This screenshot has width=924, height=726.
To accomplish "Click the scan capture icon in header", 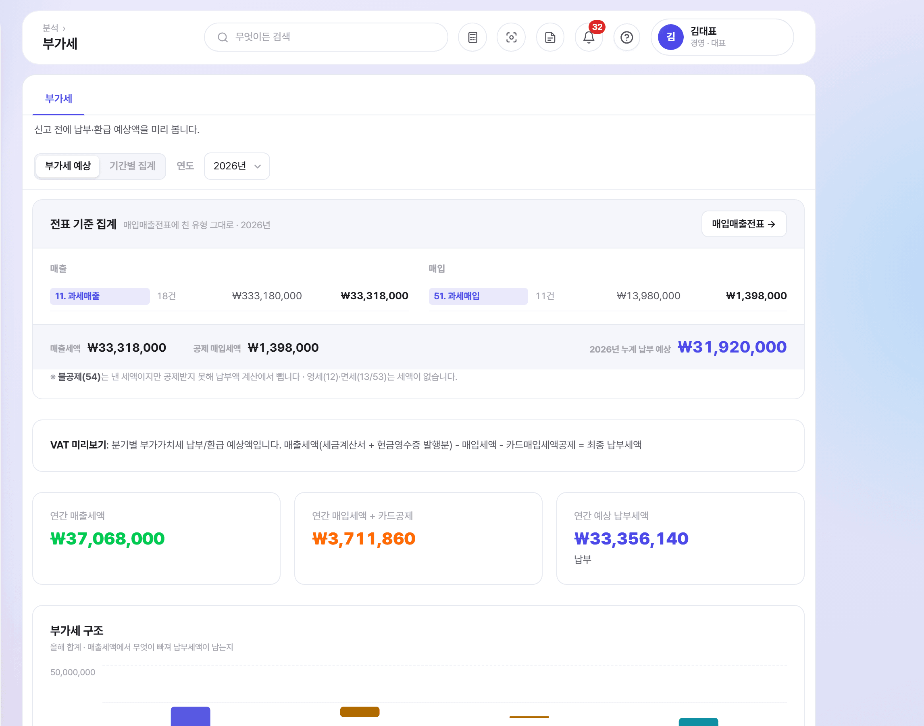I will (511, 38).
